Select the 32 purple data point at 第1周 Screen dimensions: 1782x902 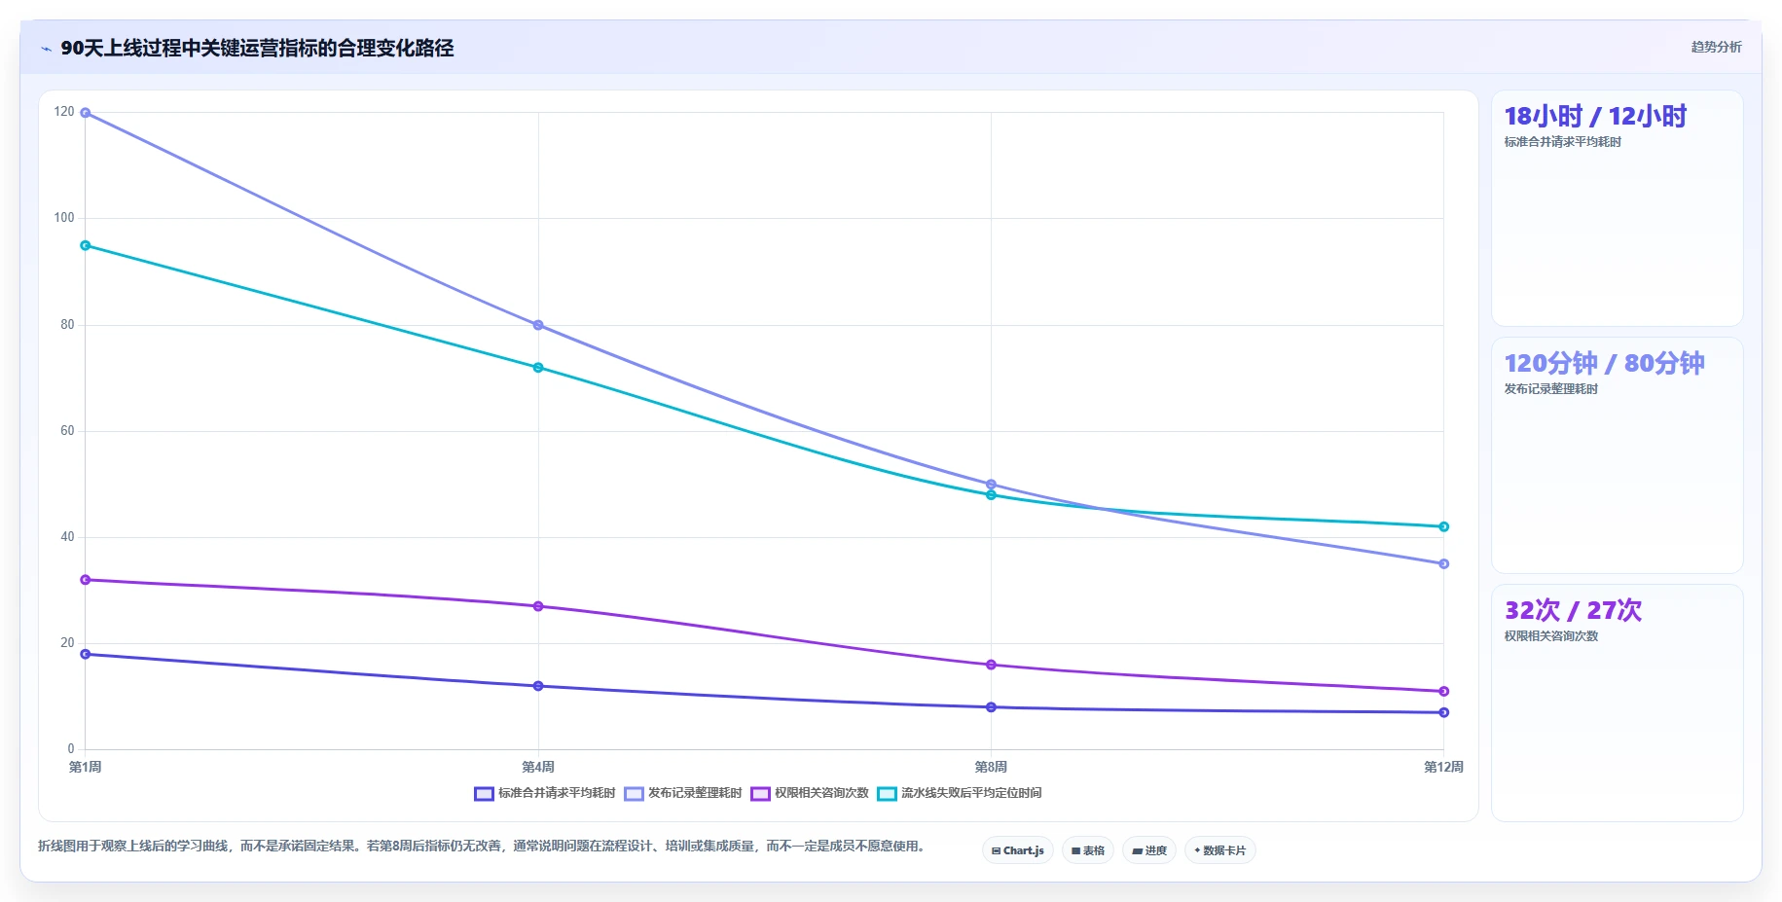coord(86,580)
